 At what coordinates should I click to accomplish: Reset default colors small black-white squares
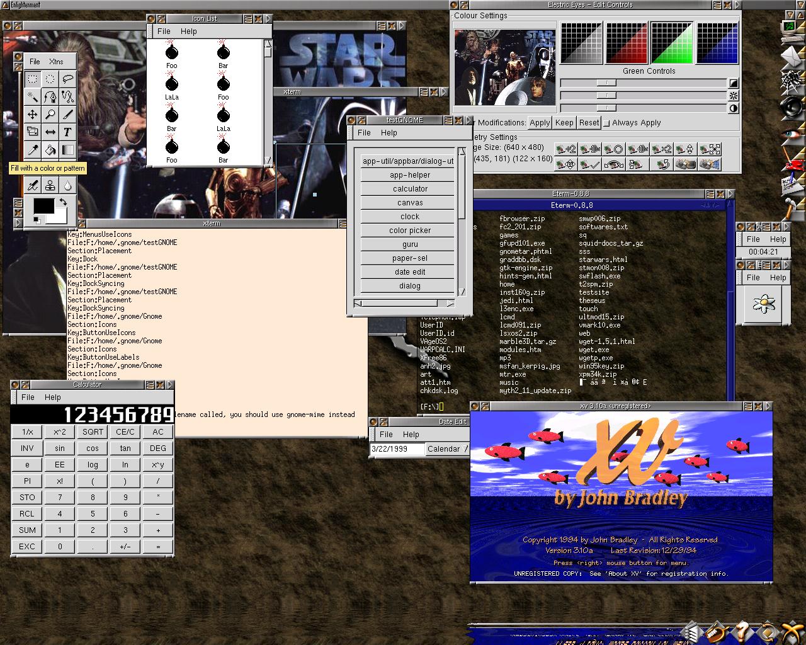coord(37,220)
